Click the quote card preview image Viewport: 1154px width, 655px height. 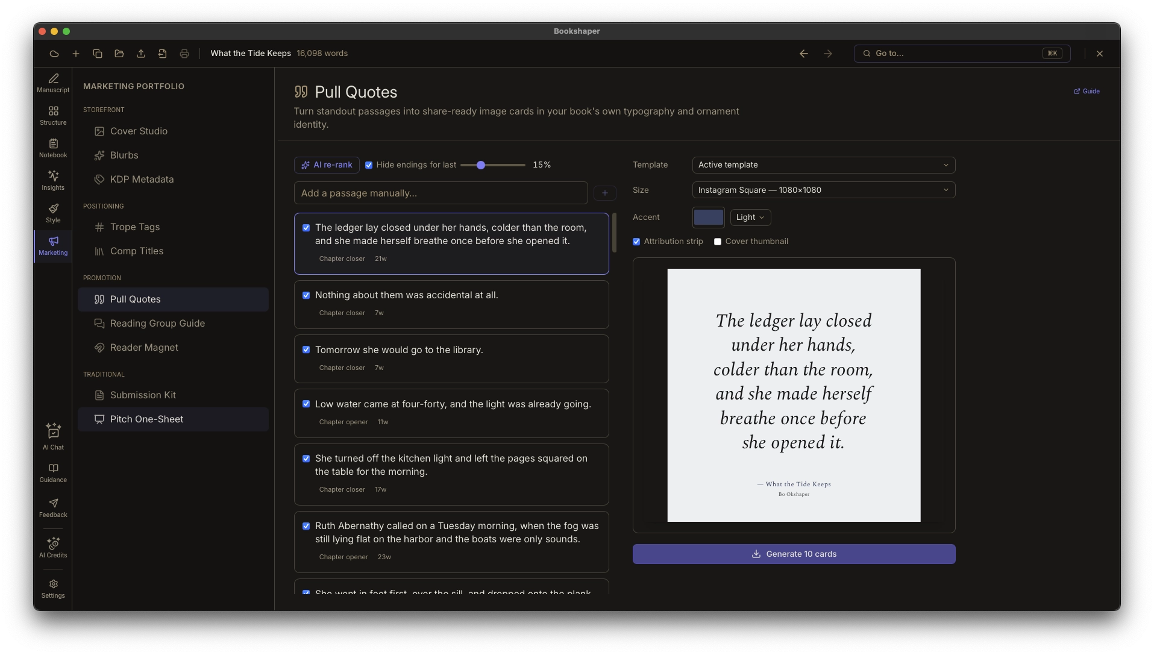tap(794, 395)
